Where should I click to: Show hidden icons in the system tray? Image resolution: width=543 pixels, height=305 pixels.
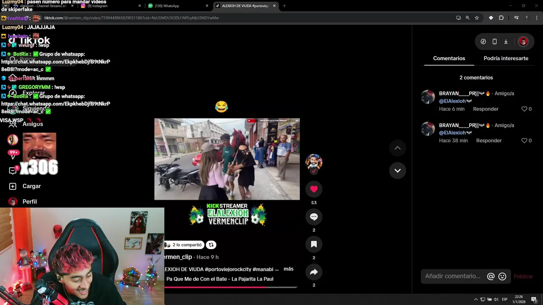coord(476,299)
